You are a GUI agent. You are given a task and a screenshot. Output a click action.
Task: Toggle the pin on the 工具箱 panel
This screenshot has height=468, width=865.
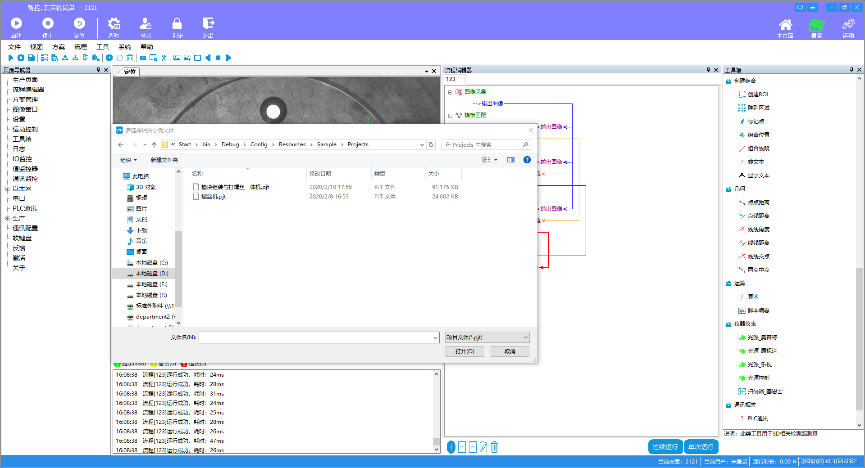851,70
